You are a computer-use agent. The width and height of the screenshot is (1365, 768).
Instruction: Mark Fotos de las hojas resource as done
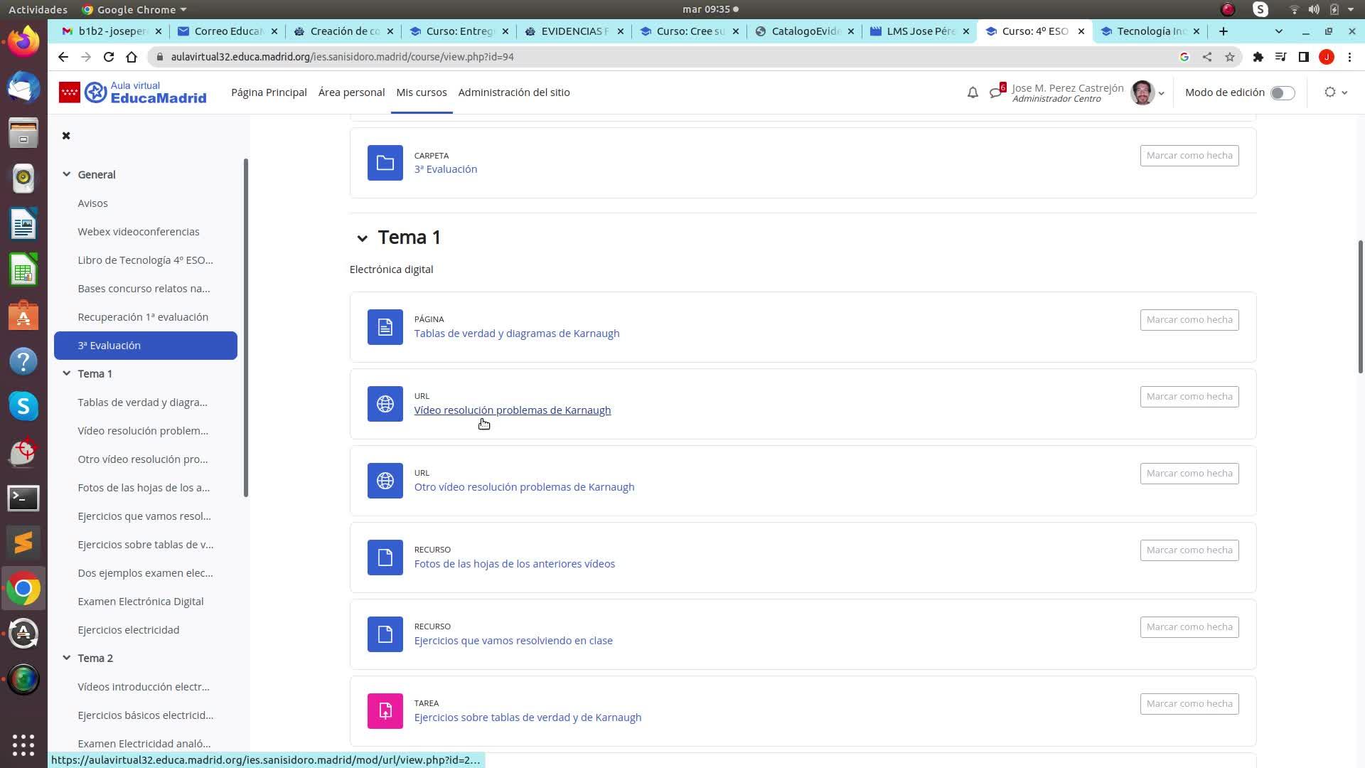[1189, 550]
